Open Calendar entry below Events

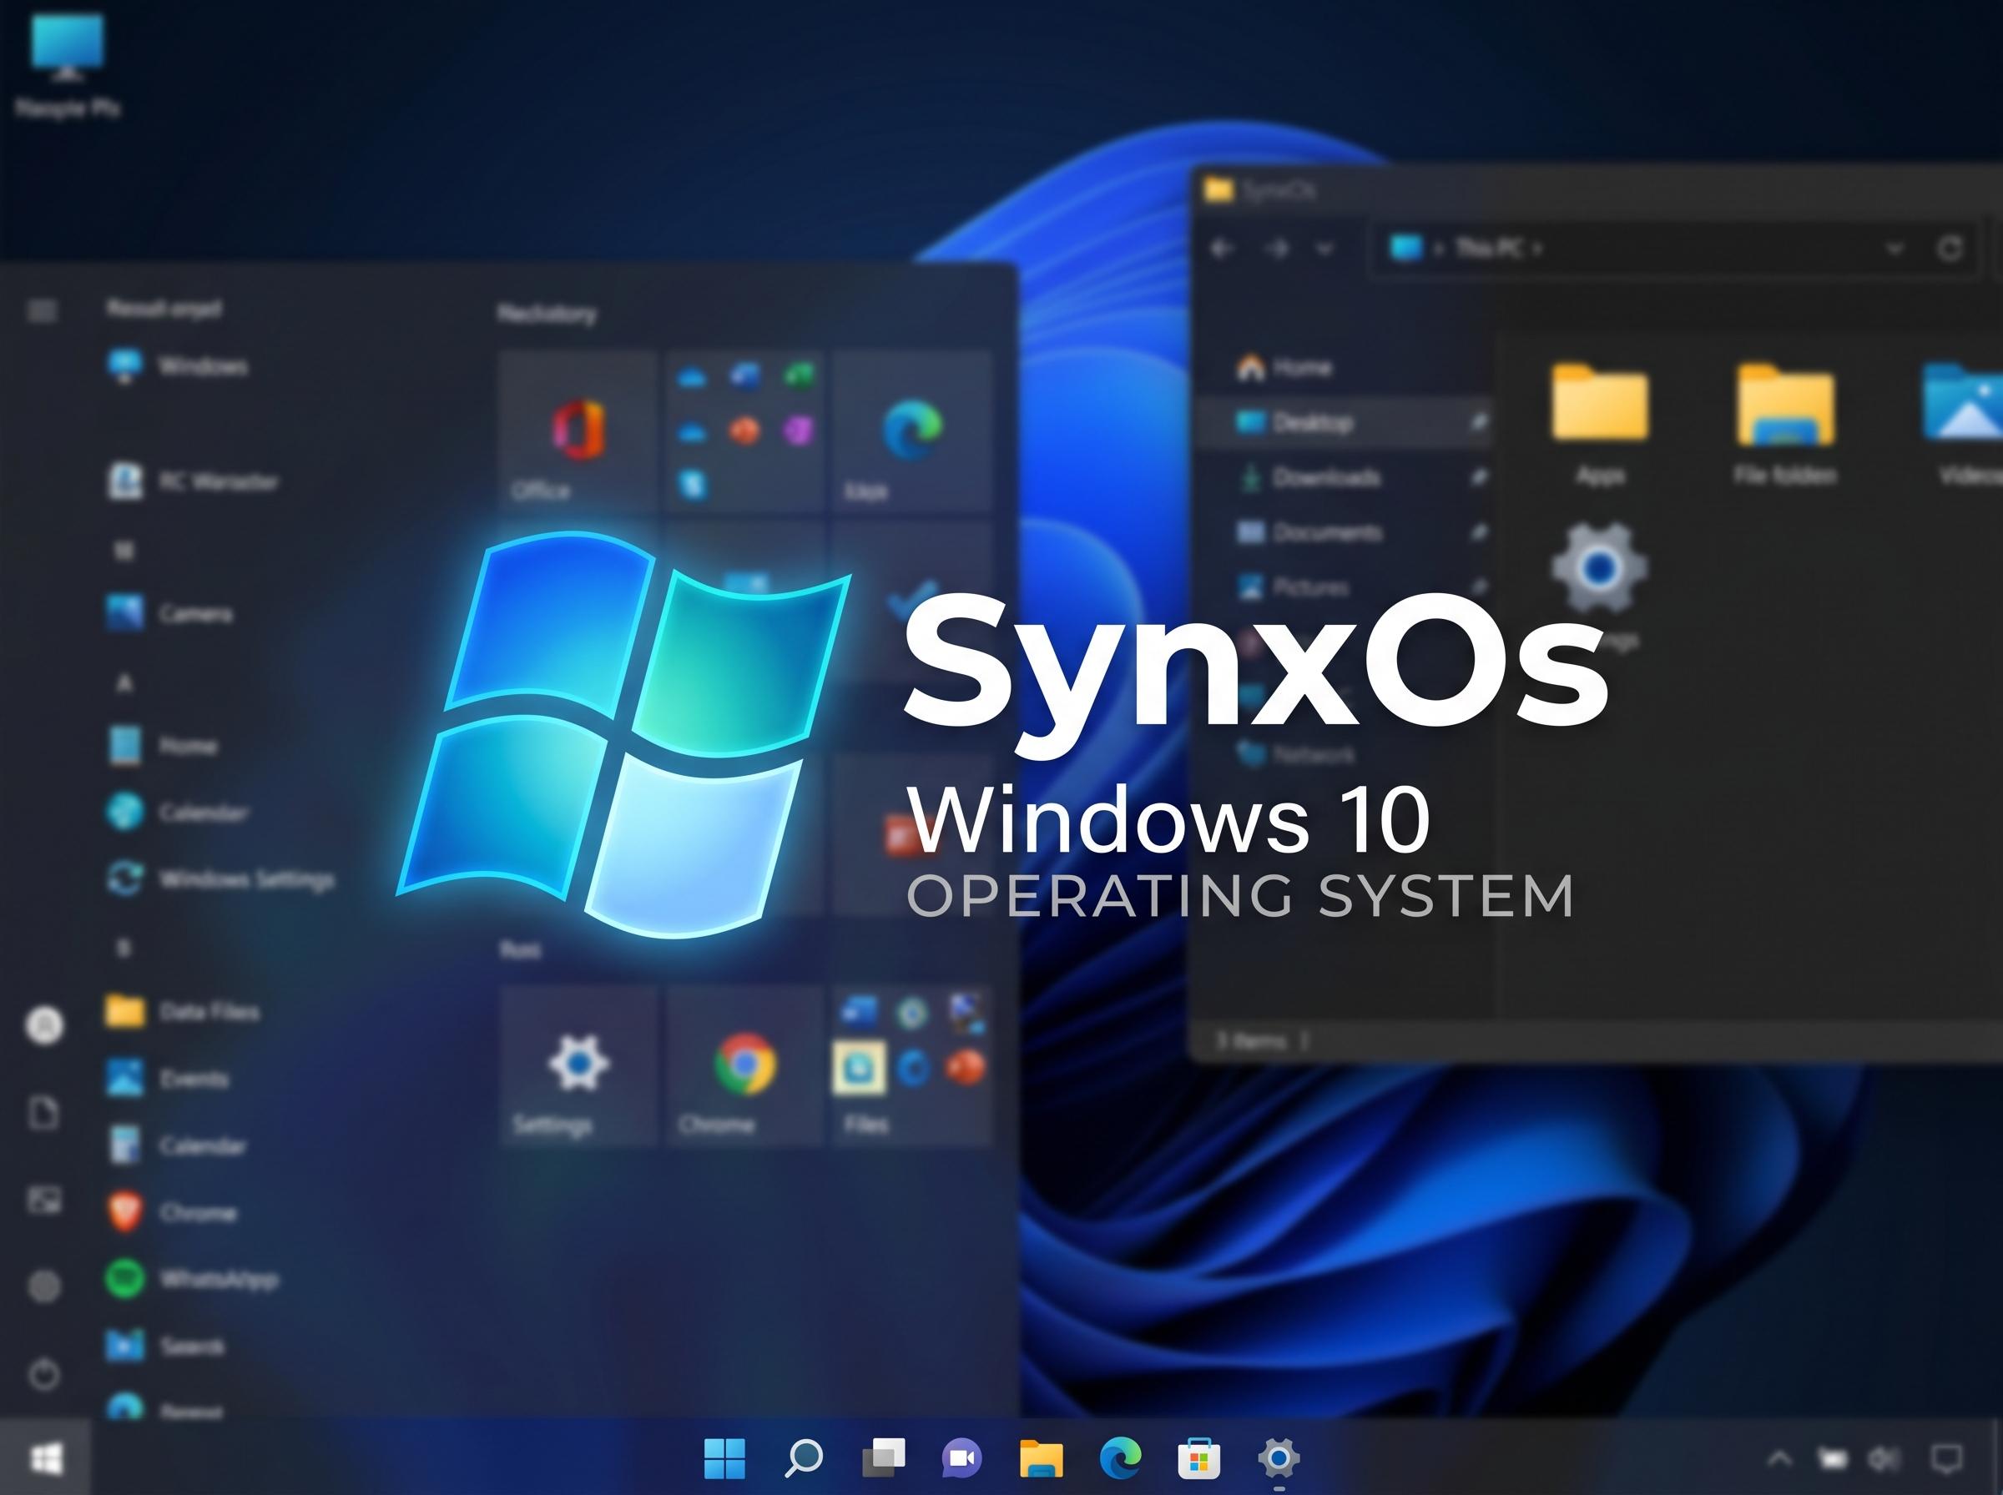(x=178, y=1145)
